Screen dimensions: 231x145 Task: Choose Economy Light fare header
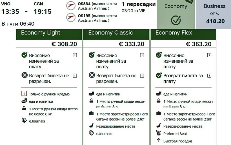click(x=41, y=33)
